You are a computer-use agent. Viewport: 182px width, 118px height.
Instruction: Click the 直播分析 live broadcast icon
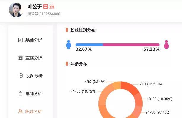pyautogui.click(x=20, y=58)
